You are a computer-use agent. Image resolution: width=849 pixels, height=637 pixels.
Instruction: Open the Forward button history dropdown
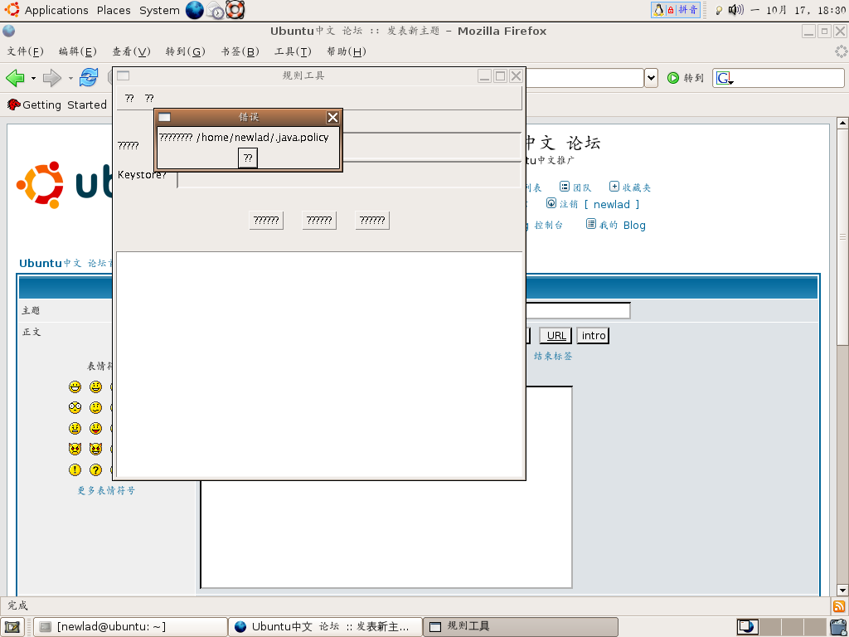pos(70,79)
